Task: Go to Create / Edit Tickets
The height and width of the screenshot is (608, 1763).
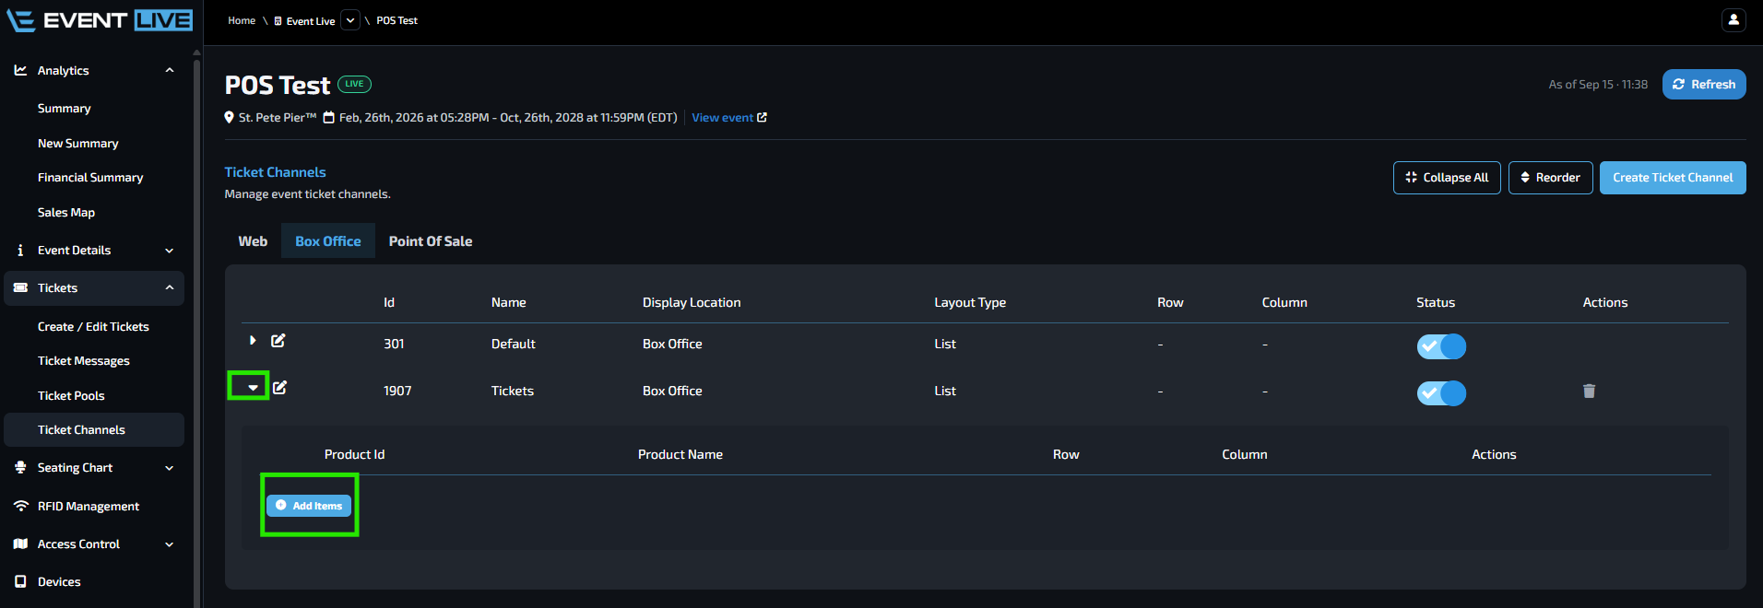Action: (x=93, y=327)
